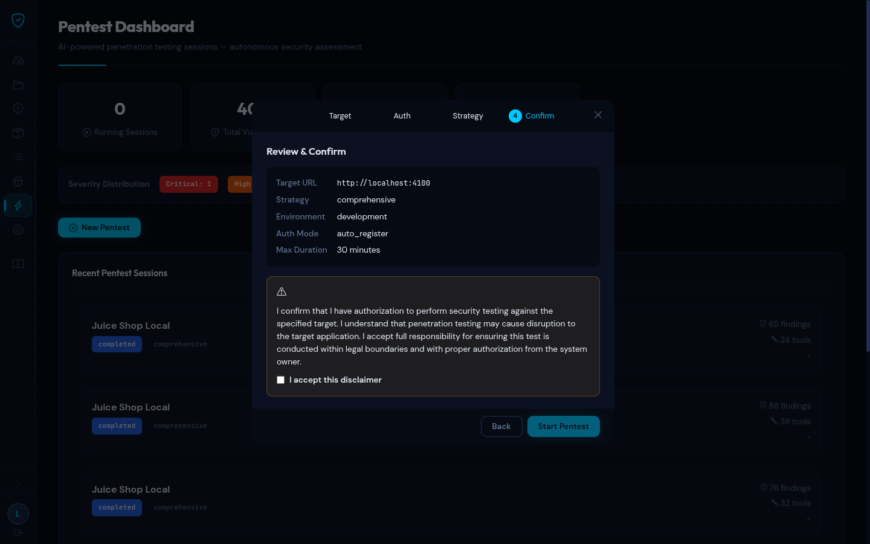Screen dimensions: 870x544
Task: Open the book documentation sidebar icon
Action: [x=18, y=264]
